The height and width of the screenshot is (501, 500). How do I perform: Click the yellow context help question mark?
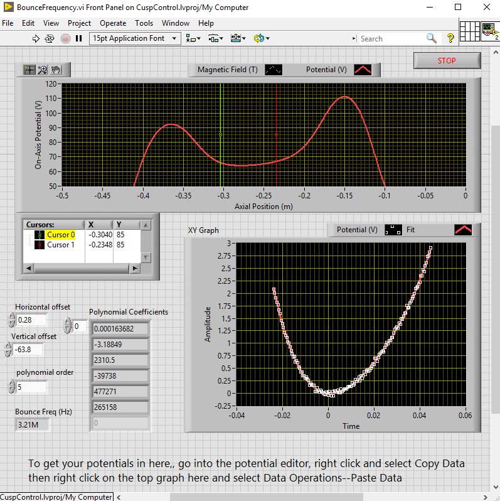[450, 38]
